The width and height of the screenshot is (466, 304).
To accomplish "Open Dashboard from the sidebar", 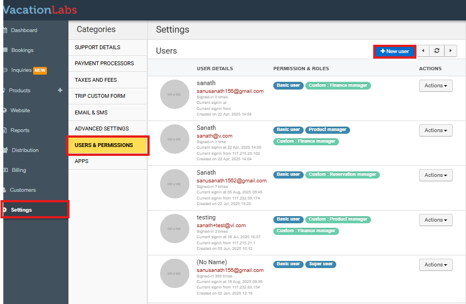I will (24, 30).
